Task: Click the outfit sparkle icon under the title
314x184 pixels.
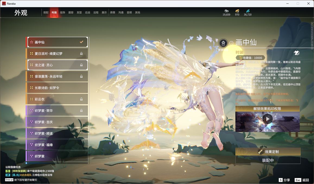Action: [296, 53]
